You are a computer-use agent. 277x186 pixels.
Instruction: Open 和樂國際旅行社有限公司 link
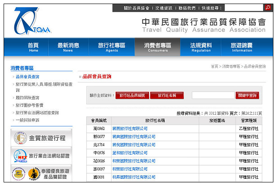pos(134,161)
